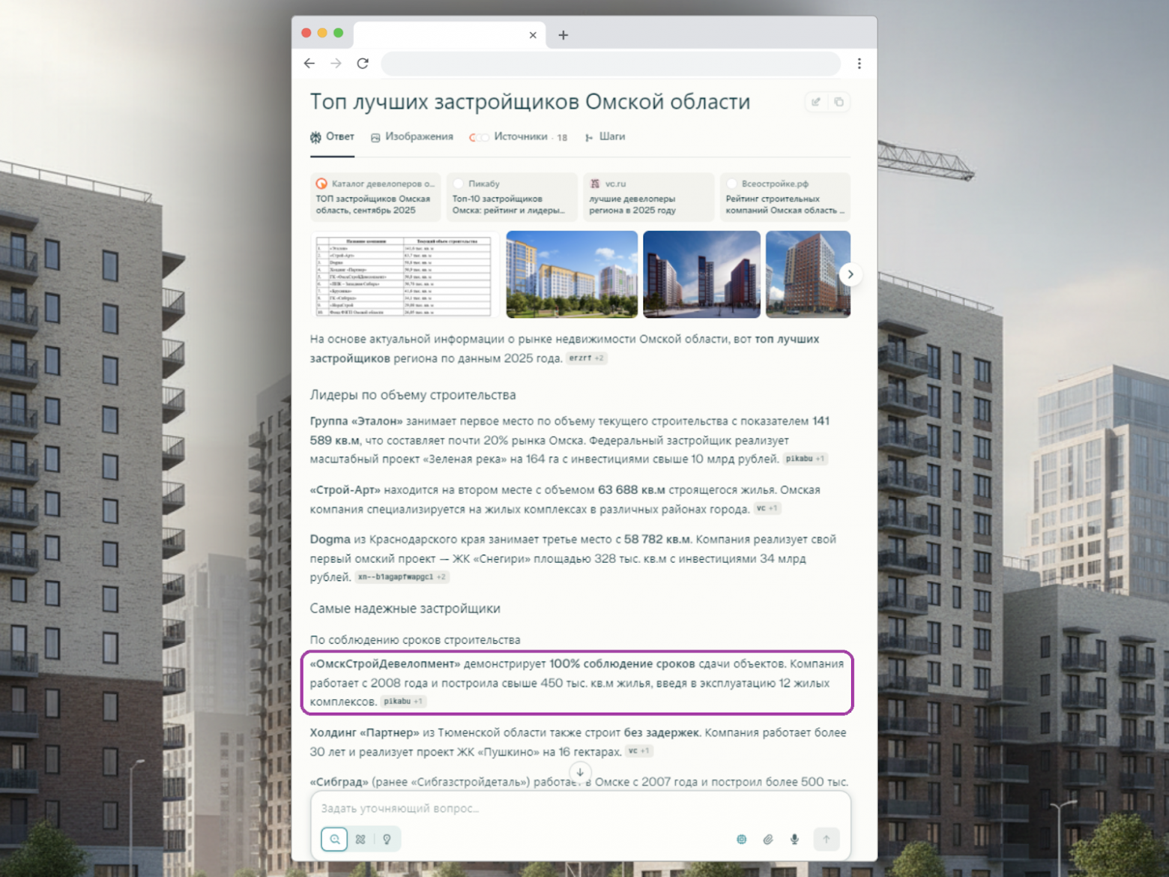
Task: Enable the Search mode toggle
Action: (x=334, y=840)
